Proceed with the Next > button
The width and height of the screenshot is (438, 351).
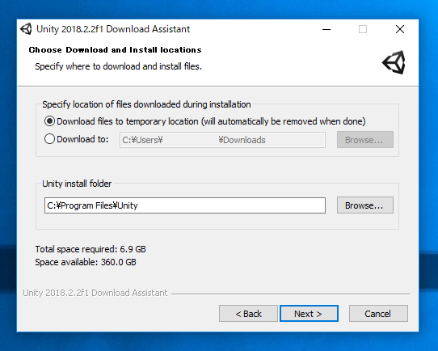pos(309,314)
